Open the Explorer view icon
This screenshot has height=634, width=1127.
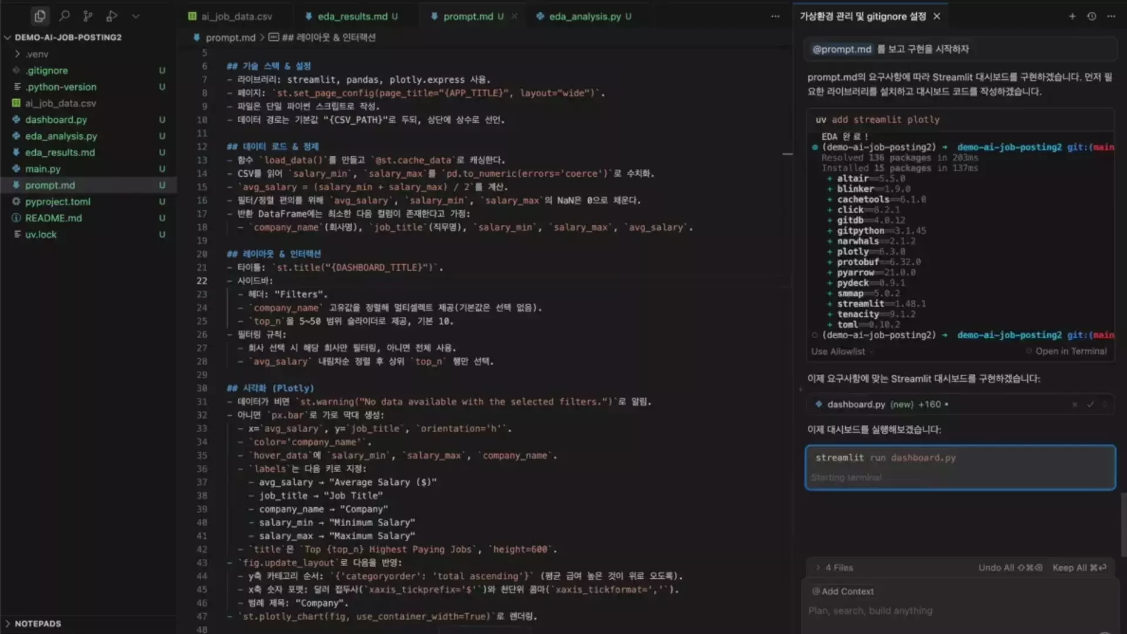click(40, 16)
